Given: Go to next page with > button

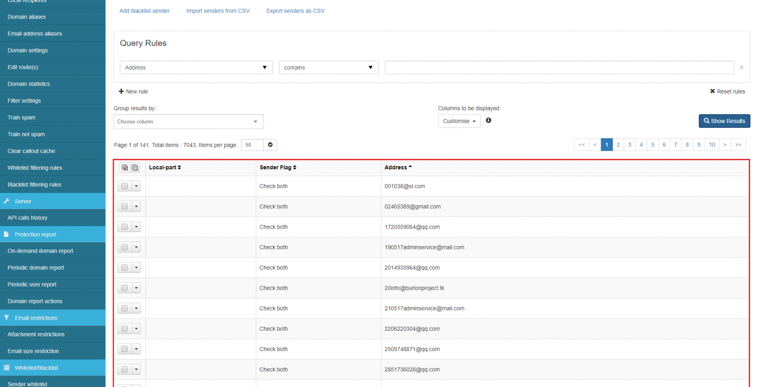Looking at the screenshot, I should pos(725,145).
